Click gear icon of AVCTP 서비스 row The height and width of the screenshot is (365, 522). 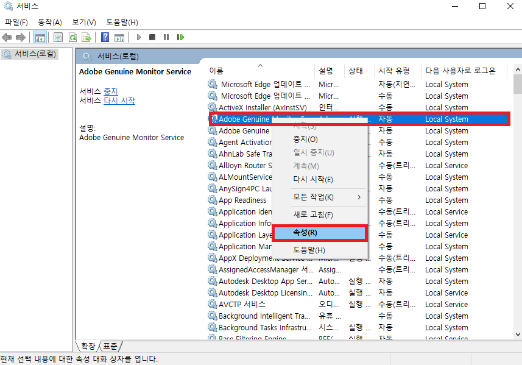(213, 304)
